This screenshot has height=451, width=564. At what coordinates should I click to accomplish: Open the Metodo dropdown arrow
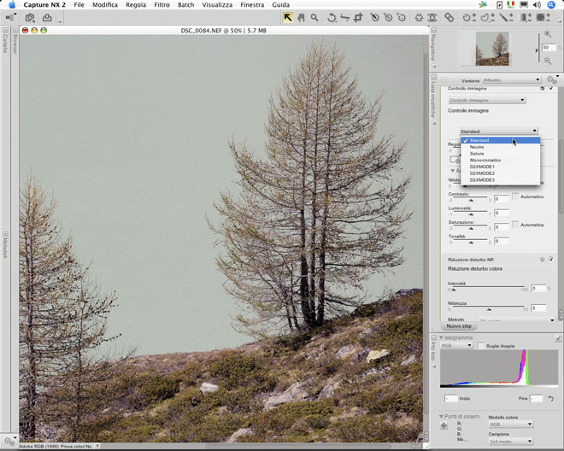553,319
